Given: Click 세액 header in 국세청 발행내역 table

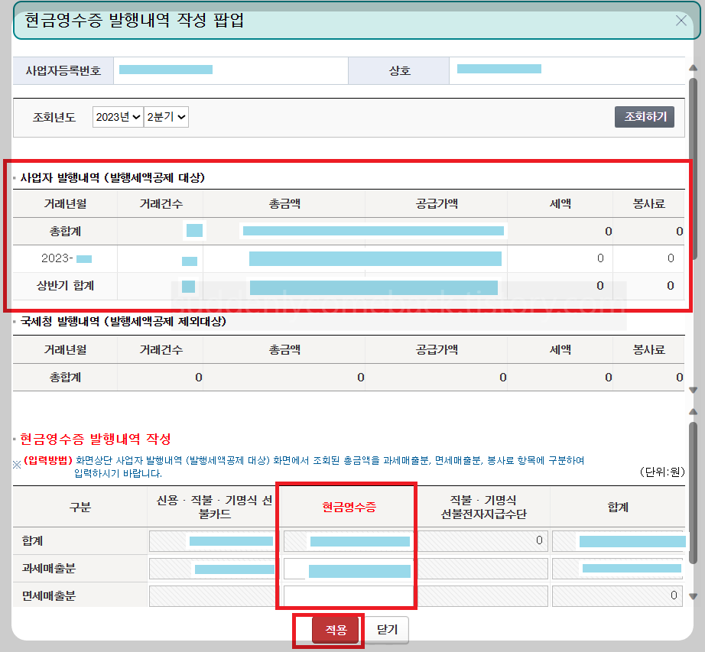Looking at the screenshot, I should coord(560,350).
